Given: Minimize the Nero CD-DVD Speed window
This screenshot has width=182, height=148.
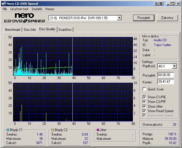Looking at the screenshot, I should tap(168, 4).
